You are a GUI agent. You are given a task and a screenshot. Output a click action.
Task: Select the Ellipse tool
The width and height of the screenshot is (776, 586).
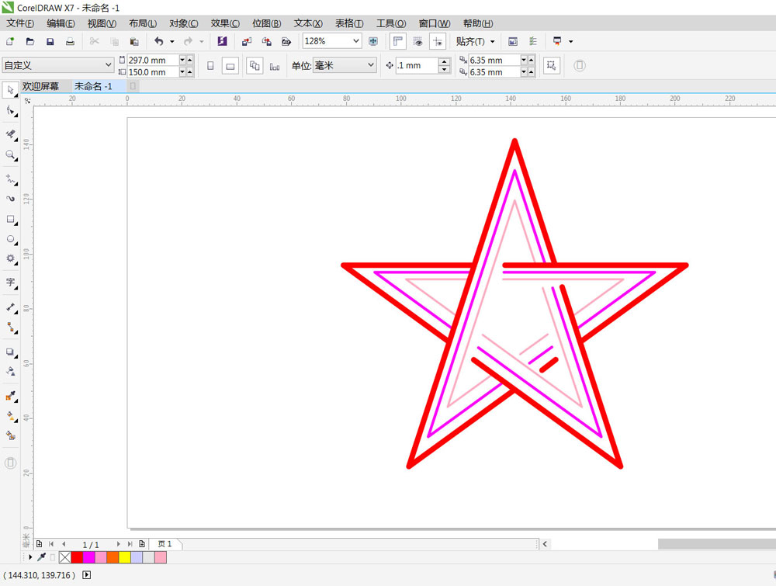pyautogui.click(x=11, y=239)
